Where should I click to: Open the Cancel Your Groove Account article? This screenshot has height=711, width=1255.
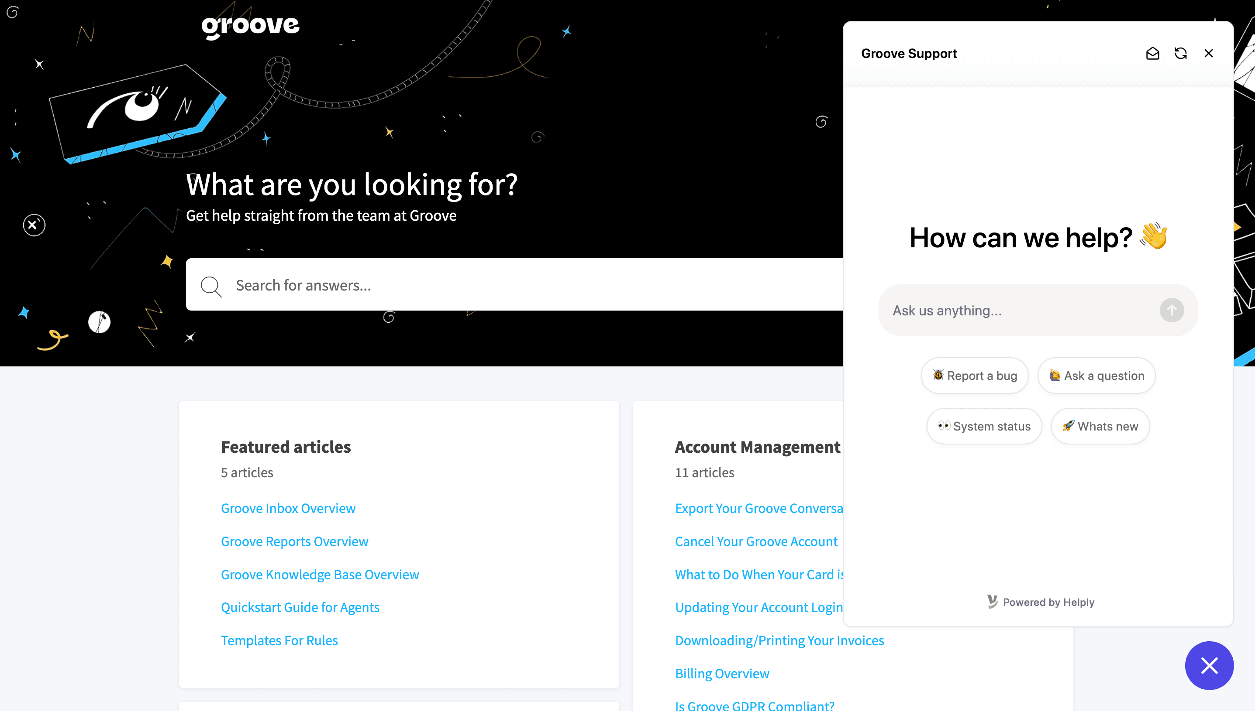point(756,541)
